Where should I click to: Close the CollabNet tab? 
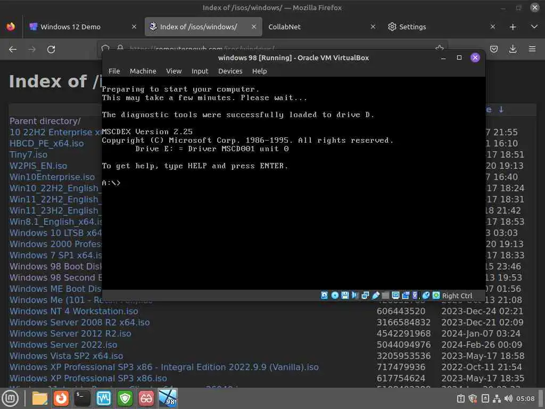pyautogui.click(x=373, y=27)
